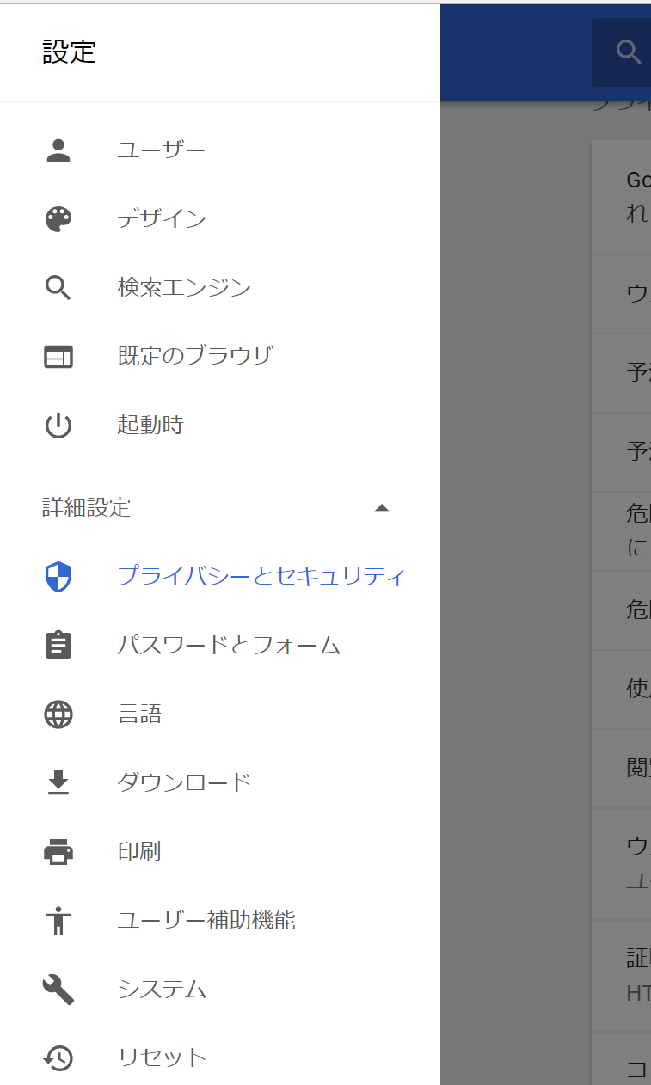Click the search icon in blue toolbar

coord(630,52)
